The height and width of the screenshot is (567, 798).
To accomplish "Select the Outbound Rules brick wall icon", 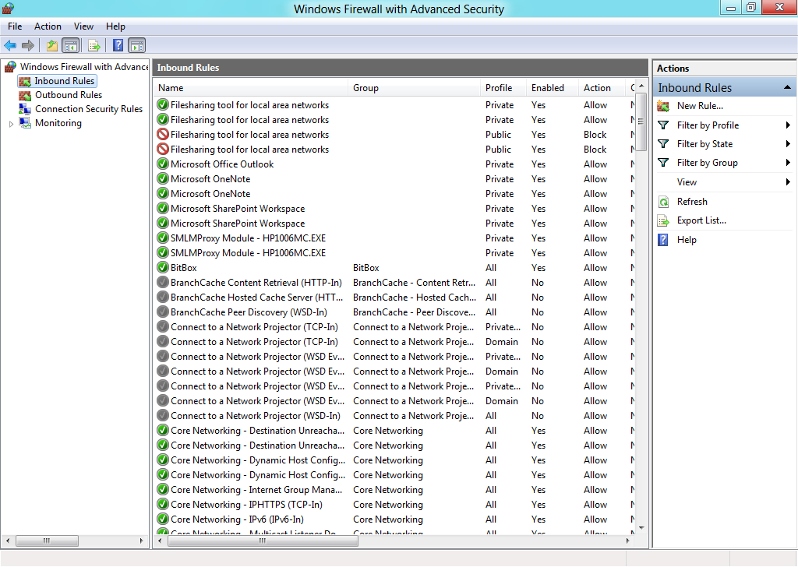I will tap(26, 95).
